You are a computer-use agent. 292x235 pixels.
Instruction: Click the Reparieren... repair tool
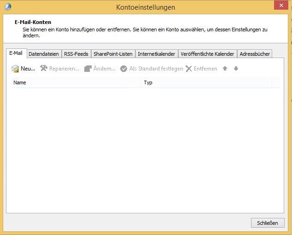pos(44,69)
